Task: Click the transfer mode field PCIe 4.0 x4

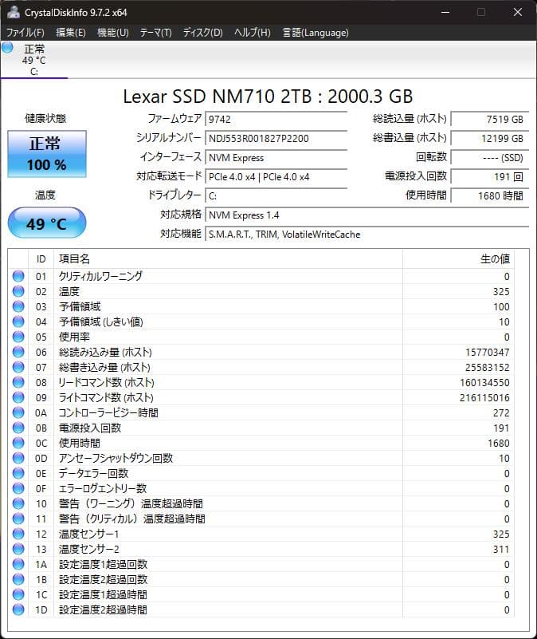Action: (x=276, y=176)
